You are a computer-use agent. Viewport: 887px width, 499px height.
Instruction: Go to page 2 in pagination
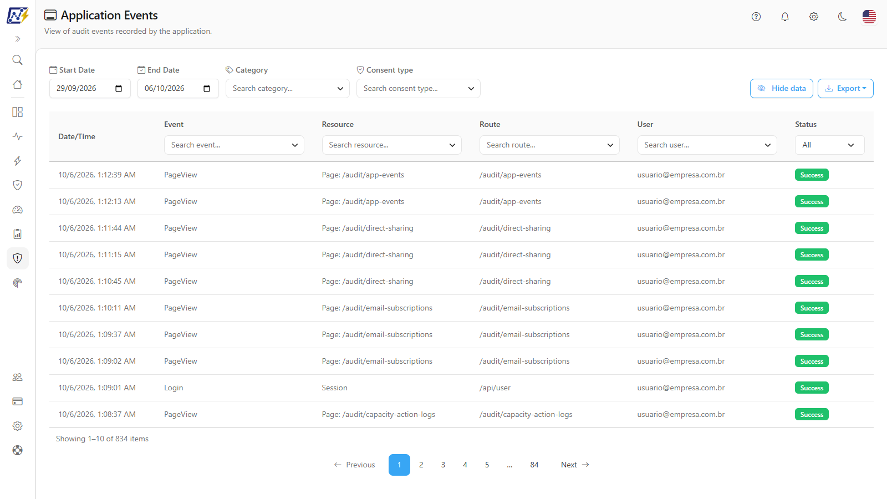point(421,465)
